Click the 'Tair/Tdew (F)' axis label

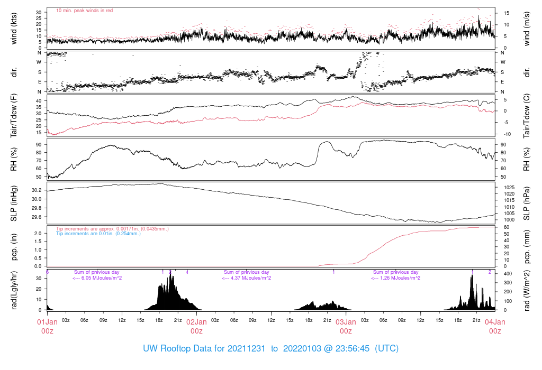(14, 116)
